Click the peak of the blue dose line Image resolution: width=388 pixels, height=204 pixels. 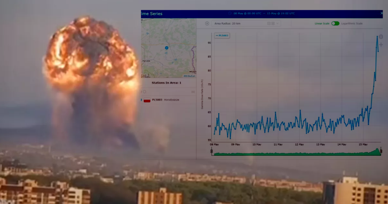pyautogui.click(x=377, y=36)
